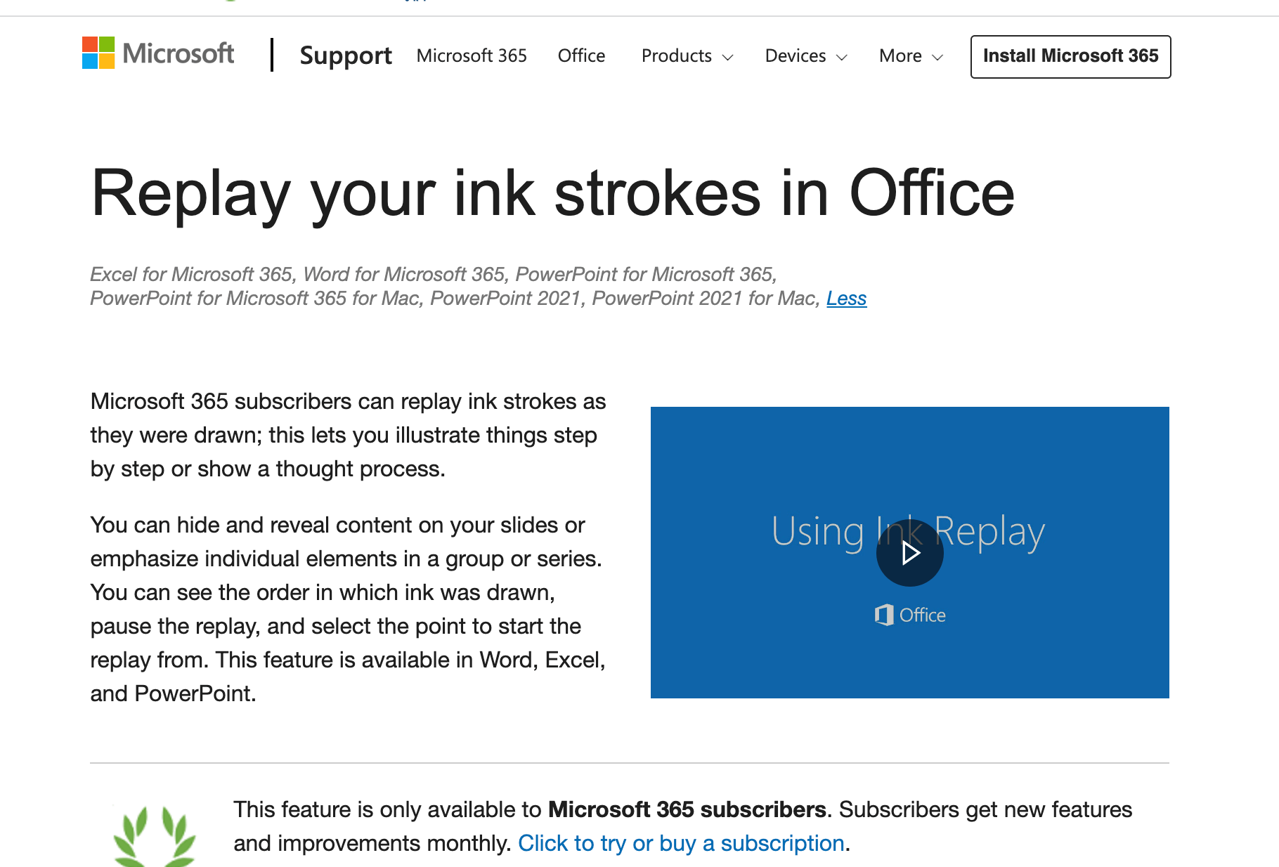The image size is (1279, 867).
Task: Click Install Microsoft 365 button
Action: pos(1070,56)
